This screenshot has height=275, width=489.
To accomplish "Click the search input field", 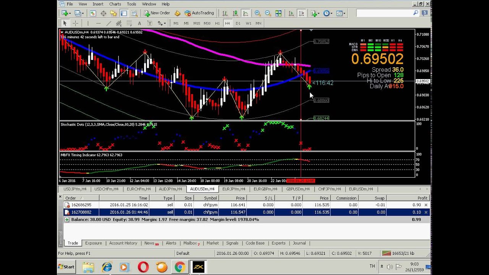I will pyautogui.click(x=384, y=13).
